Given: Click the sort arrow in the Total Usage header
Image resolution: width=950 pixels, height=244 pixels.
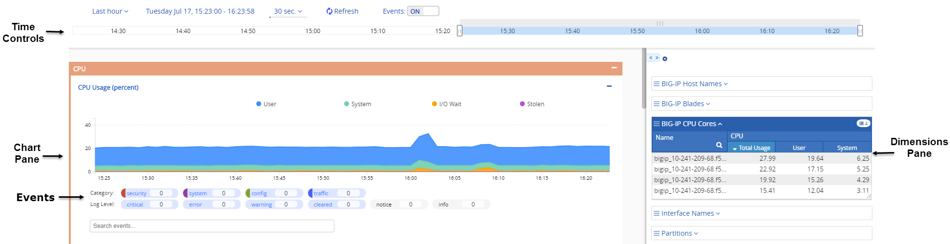Looking at the screenshot, I should (735, 149).
